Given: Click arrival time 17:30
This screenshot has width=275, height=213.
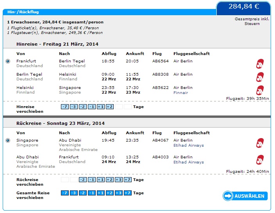Looking at the screenshot, I should click(132, 88).
